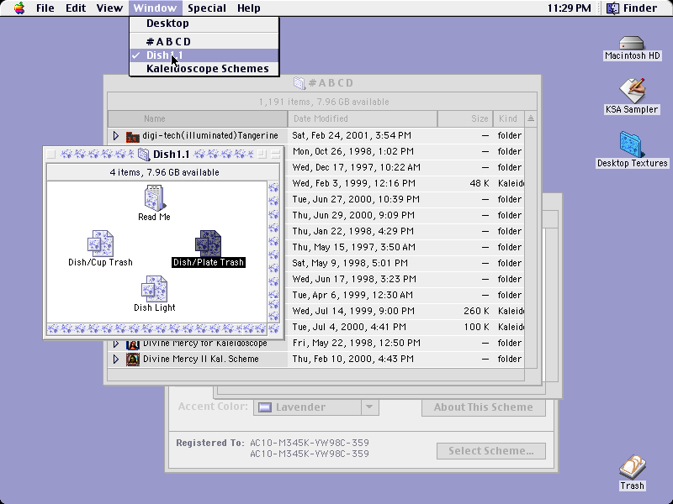Choose Desktop from the Window menu

coord(204,24)
